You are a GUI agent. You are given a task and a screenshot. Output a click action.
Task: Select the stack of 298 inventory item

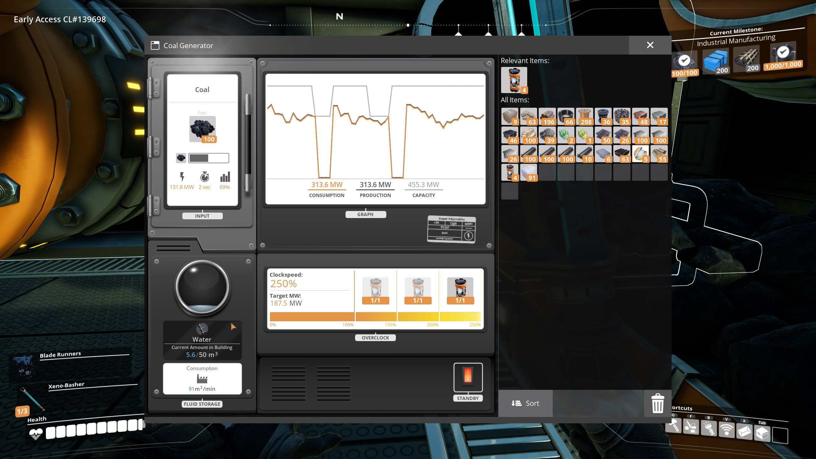pos(585,116)
